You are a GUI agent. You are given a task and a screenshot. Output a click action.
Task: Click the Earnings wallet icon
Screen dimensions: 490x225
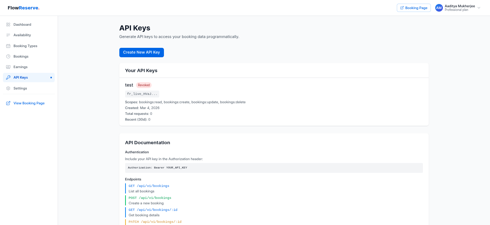click(x=8, y=67)
